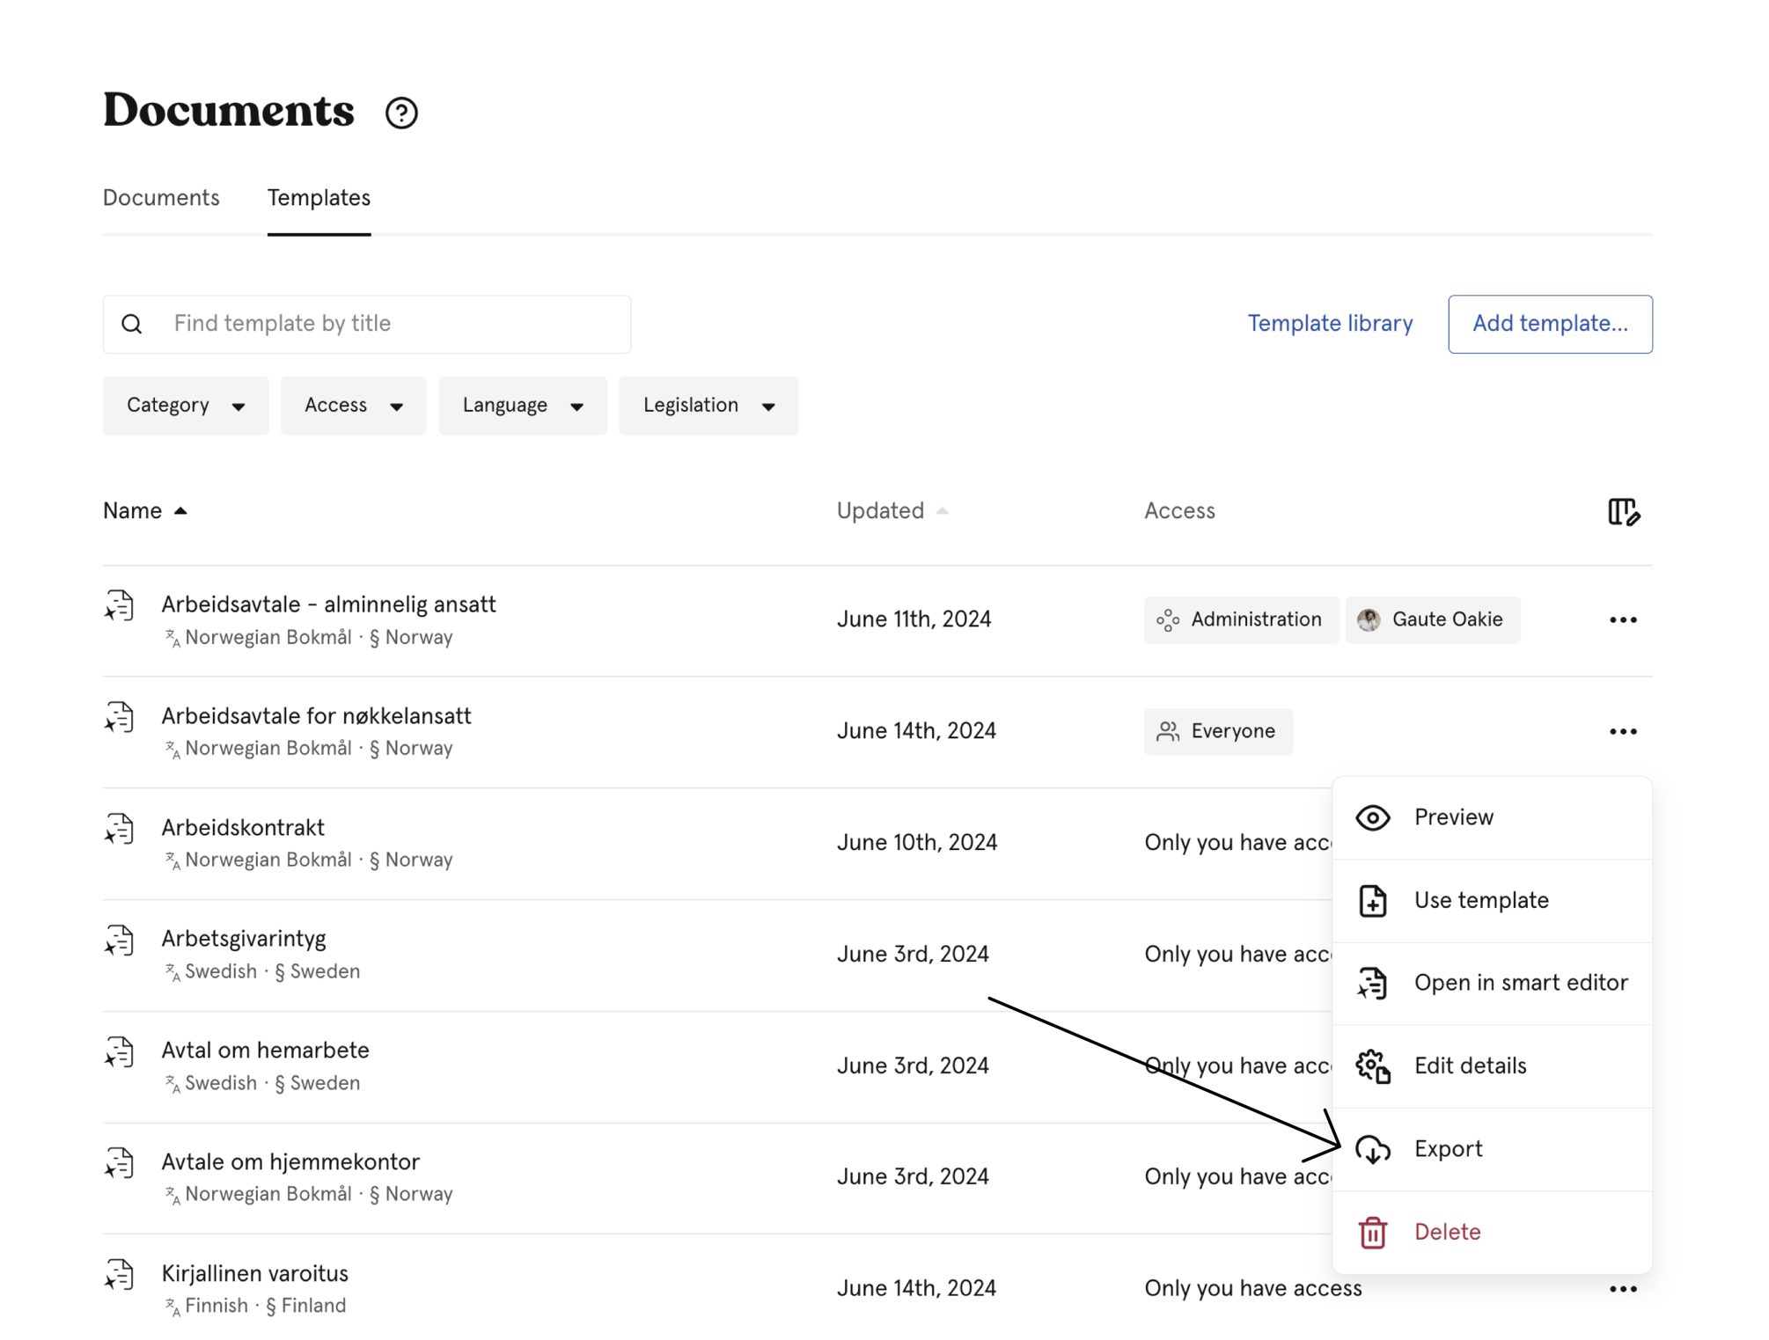Click the smart document icon beside Arbeidskontrakt
This screenshot has width=1769, height=1340.
point(119,830)
